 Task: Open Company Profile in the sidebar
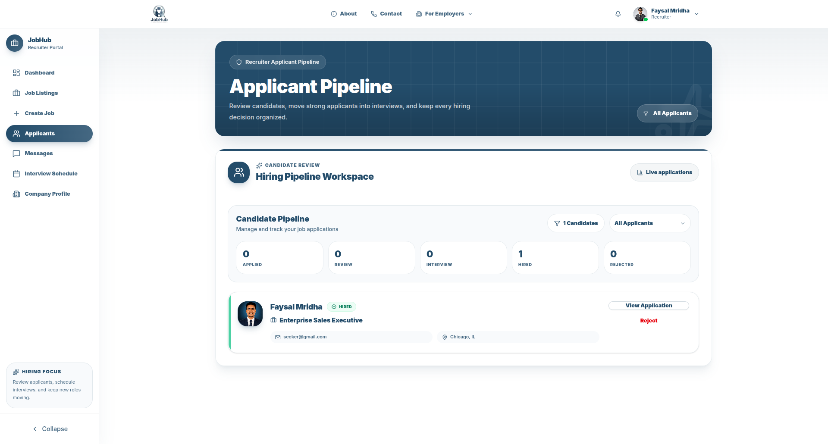click(x=49, y=194)
